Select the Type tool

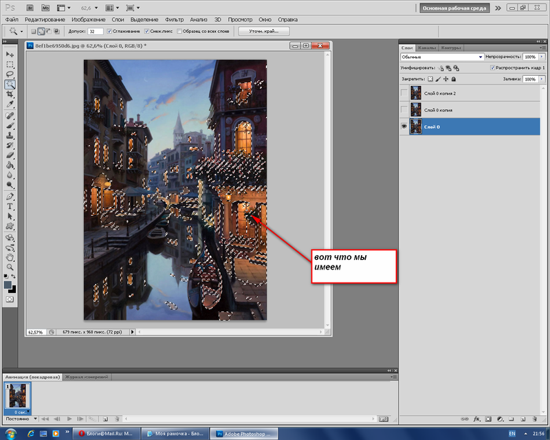[10, 206]
